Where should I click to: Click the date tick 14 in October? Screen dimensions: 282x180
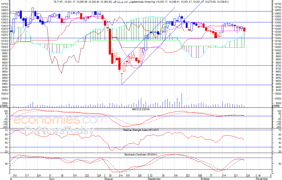(x=224, y=176)
